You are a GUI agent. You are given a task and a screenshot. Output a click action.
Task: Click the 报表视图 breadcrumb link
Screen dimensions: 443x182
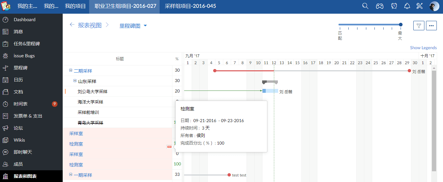coord(90,25)
